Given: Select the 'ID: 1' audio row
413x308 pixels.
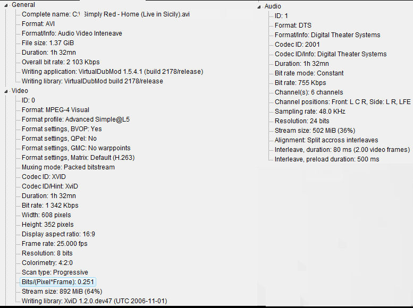Looking at the screenshot, I should tap(281, 16).
